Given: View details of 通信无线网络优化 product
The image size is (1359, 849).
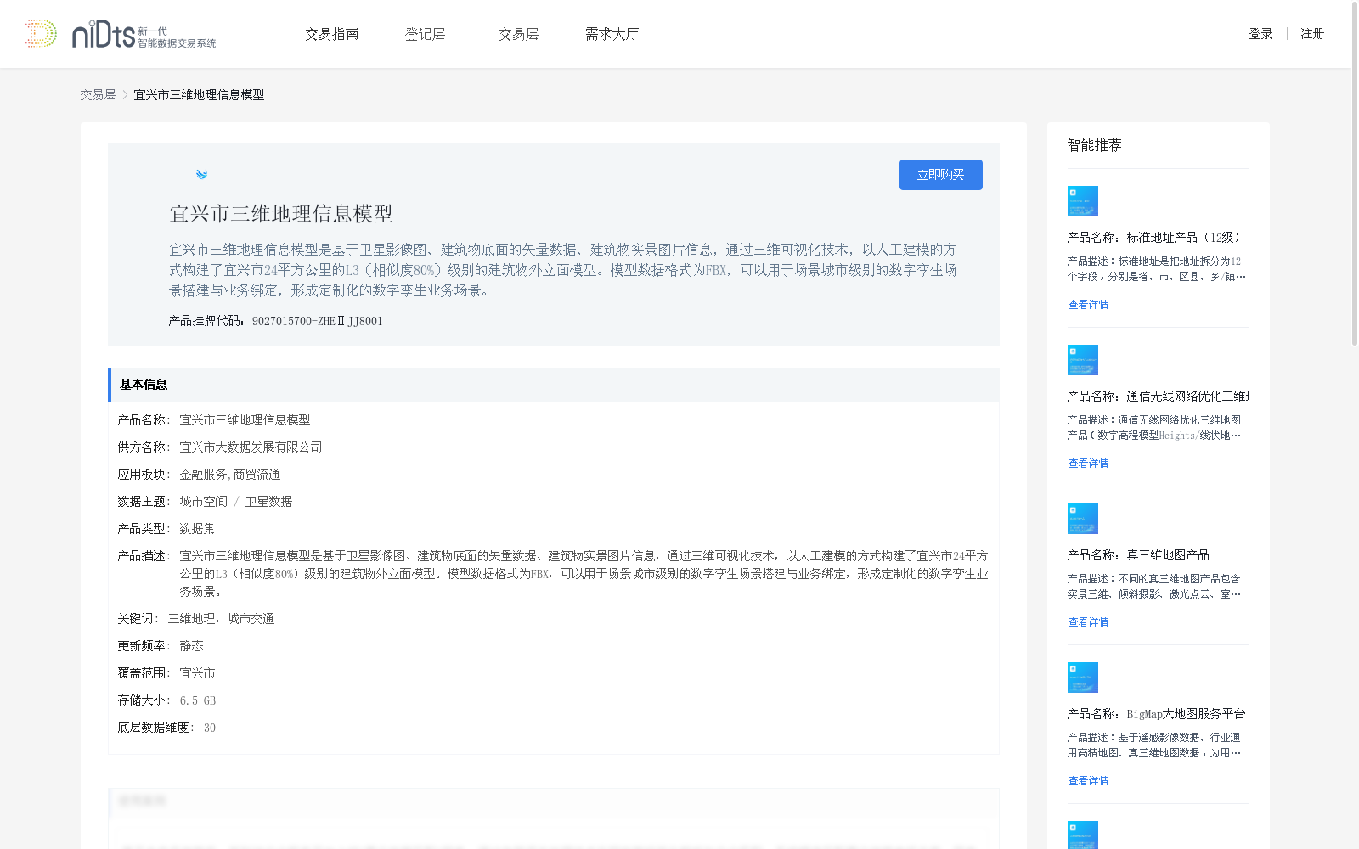Looking at the screenshot, I should point(1088,464).
